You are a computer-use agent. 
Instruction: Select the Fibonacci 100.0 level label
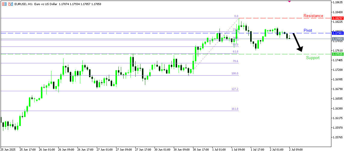pyautogui.click(x=235, y=73)
